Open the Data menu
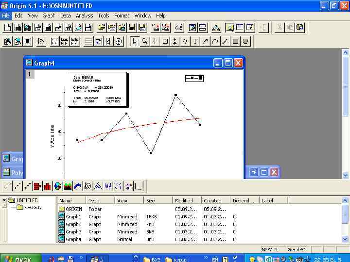This screenshot has height=262, width=350. click(66, 16)
